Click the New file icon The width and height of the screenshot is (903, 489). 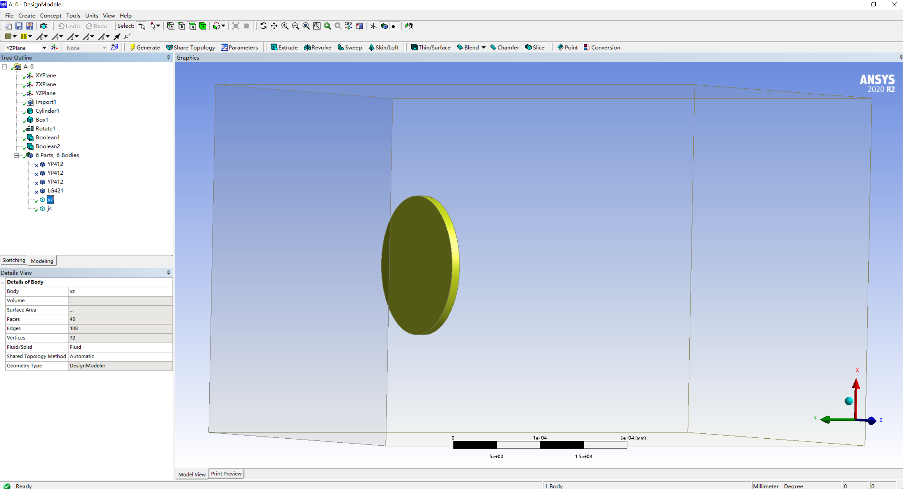(x=8, y=26)
